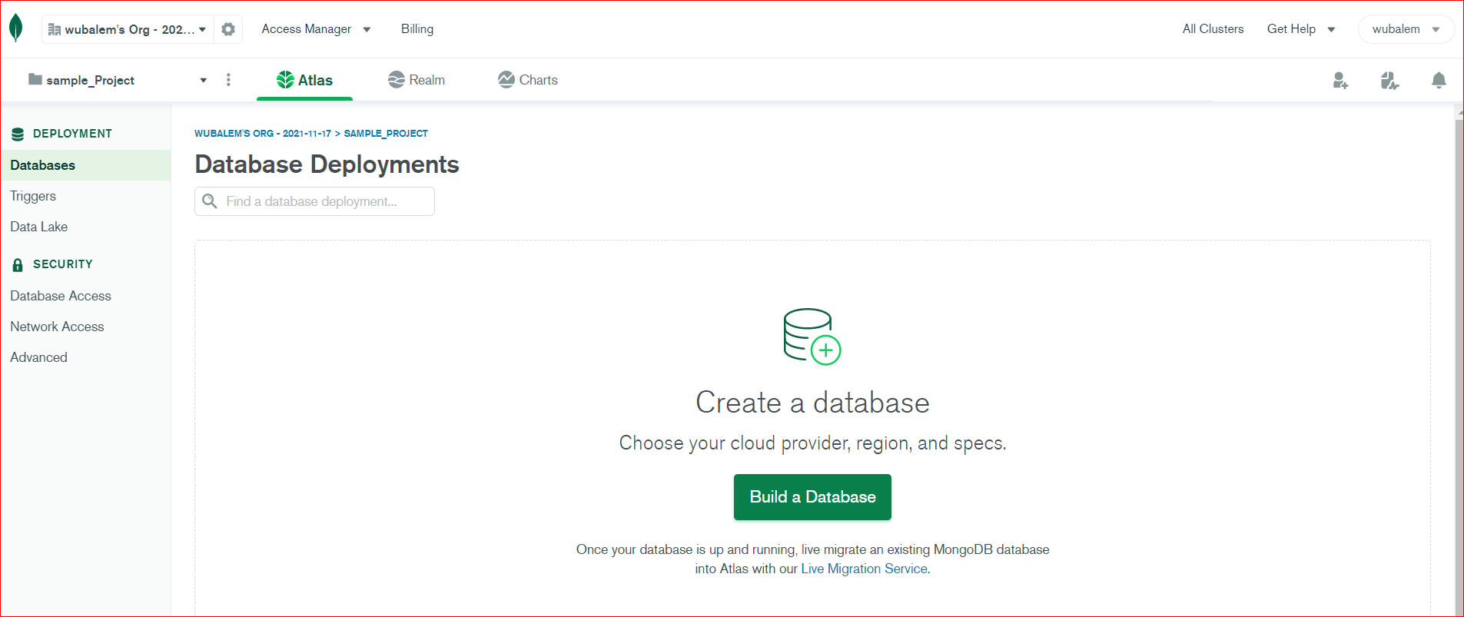Open the project activity feed icon
This screenshot has height=617, width=1464.
tap(1389, 81)
